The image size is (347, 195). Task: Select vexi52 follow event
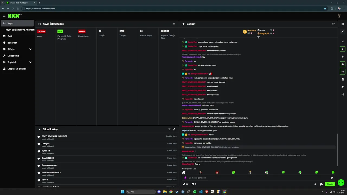coord(107,181)
